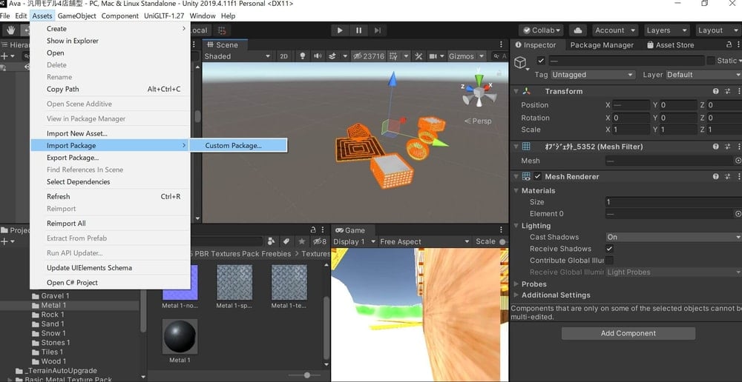This screenshot has width=742, height=382.
Task: Open the Tag Untagged dropdown
Action: point(592,75)
